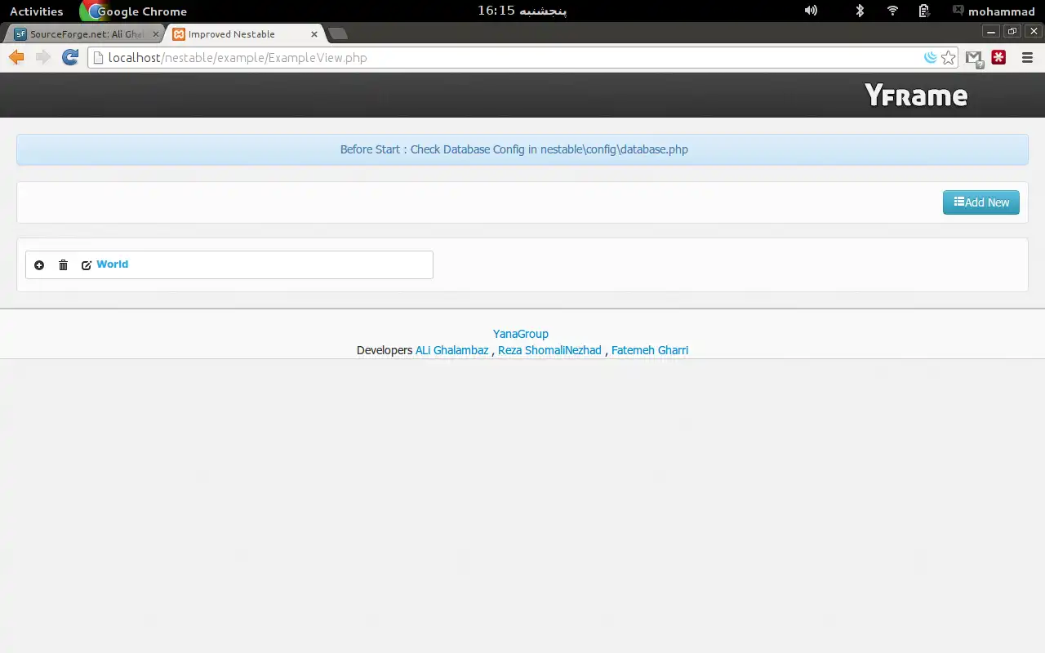This screenshot has width=1045, height=653.
Task: Bookmark this page with the star icon
Action: point(948,58)
